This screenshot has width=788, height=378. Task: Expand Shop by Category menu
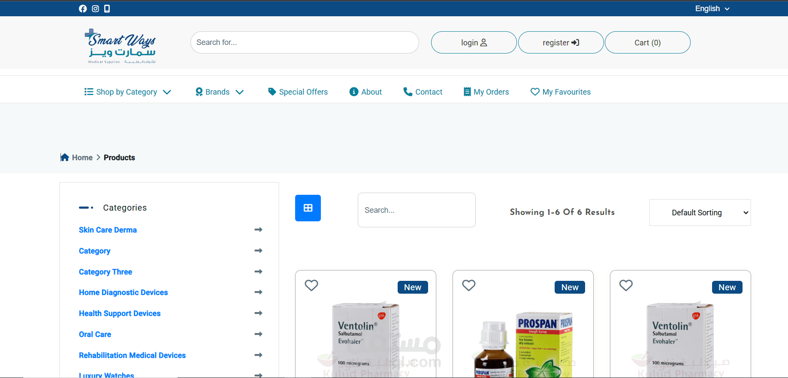pos(128,92)
